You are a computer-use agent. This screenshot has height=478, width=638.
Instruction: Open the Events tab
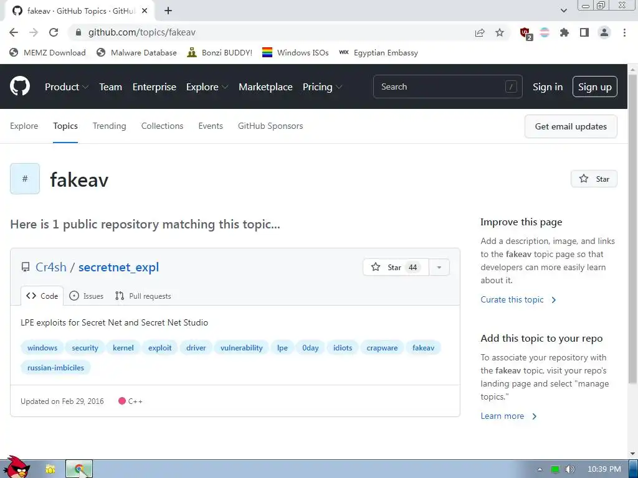tap(211, 126)
